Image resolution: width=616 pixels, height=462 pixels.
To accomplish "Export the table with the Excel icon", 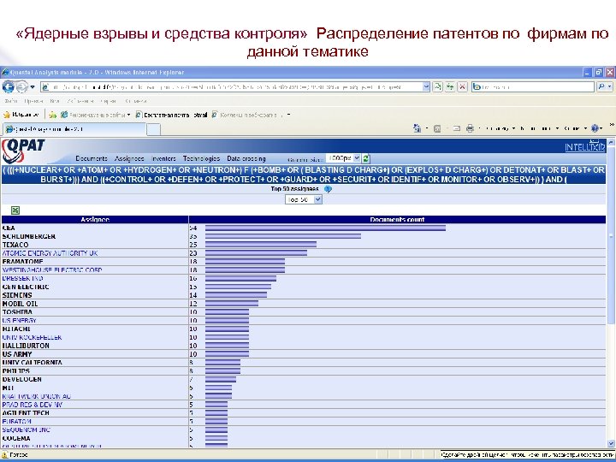I will [x=15, y=210].
